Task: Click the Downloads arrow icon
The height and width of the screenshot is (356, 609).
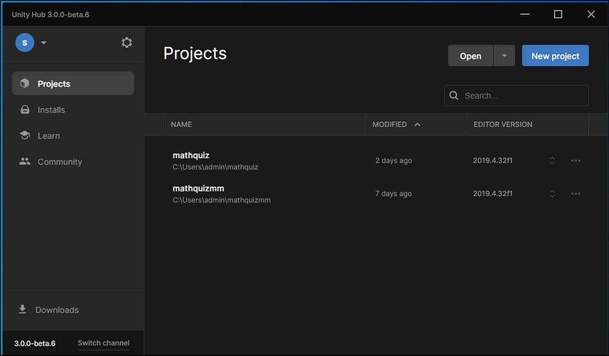Action: (x=22, y=309)
